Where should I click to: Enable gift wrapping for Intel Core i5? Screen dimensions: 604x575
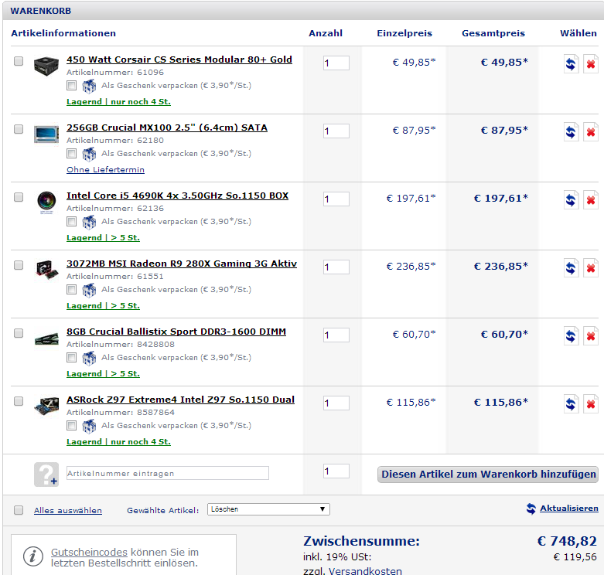[x=71, y=221]
